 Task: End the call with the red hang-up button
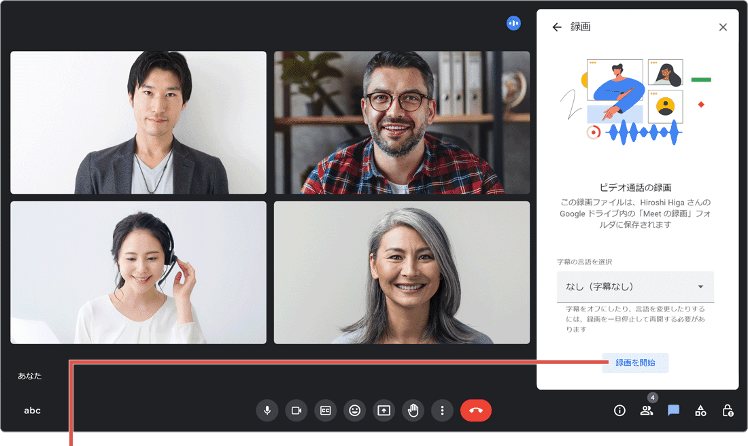[x=476, y=410]
